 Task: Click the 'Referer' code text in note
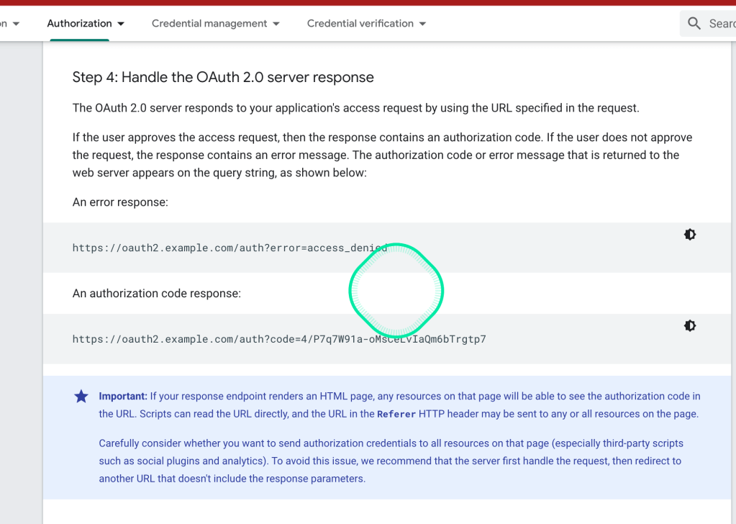(396, 414)
